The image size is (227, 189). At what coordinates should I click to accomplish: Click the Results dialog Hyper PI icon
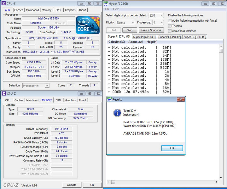pyautogui.click(x=109, y=99)
